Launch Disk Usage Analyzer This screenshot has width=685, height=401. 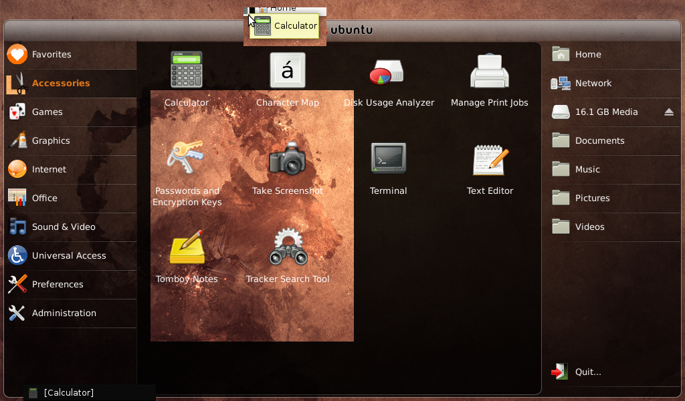tap(389, 70)
